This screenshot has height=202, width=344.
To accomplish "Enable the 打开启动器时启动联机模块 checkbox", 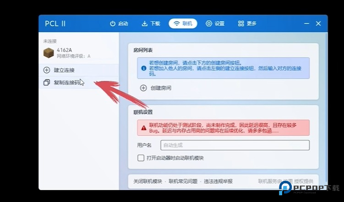I will click(141, 158).
